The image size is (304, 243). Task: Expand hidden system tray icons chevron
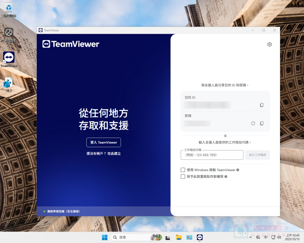click(251, 237)
